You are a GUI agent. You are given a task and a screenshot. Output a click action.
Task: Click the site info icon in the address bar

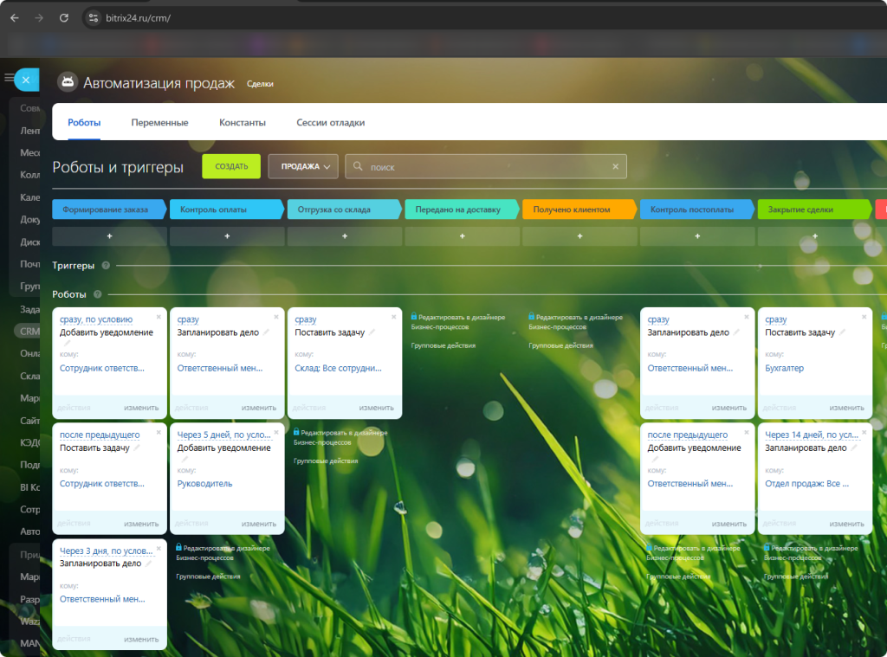94,17
